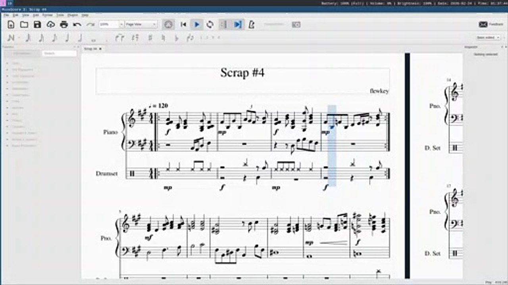Toggle loop playback
Viewport: 508px width, 285px height.
pos(210,25)
